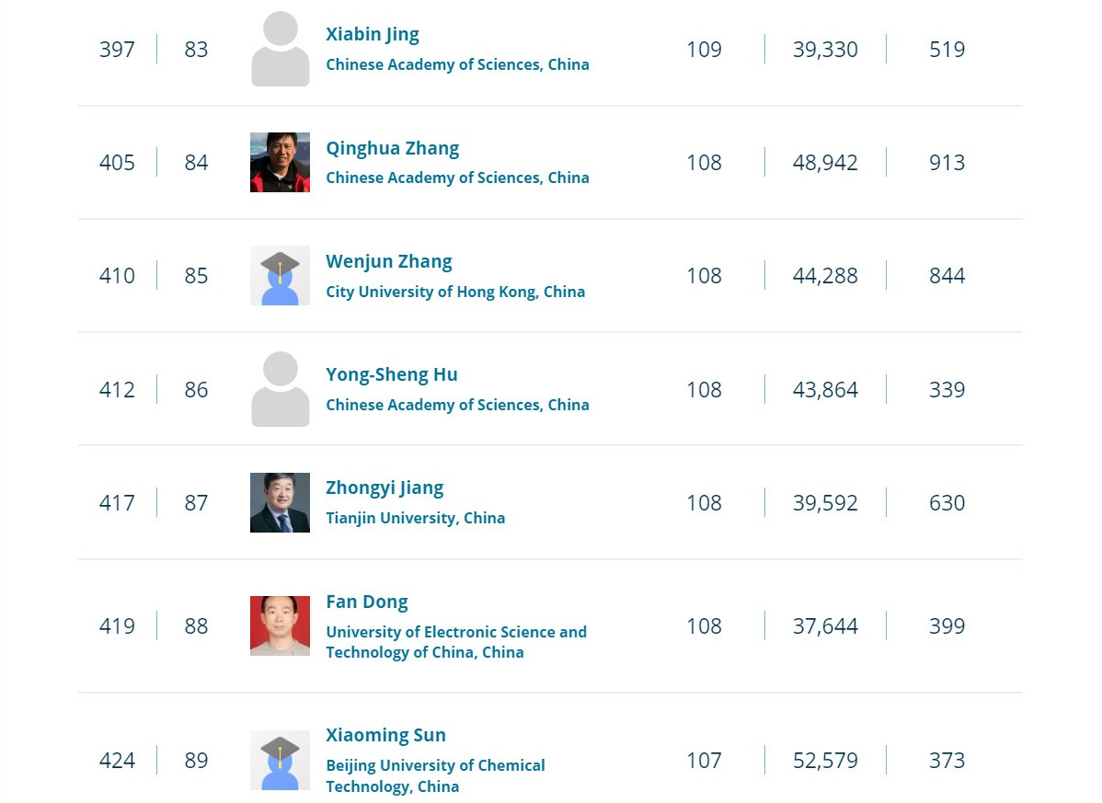Click Yong-Sheng Hu's gray silhouette avatar
This screenshot has width=1102, height=803.
tap(280, 389)
